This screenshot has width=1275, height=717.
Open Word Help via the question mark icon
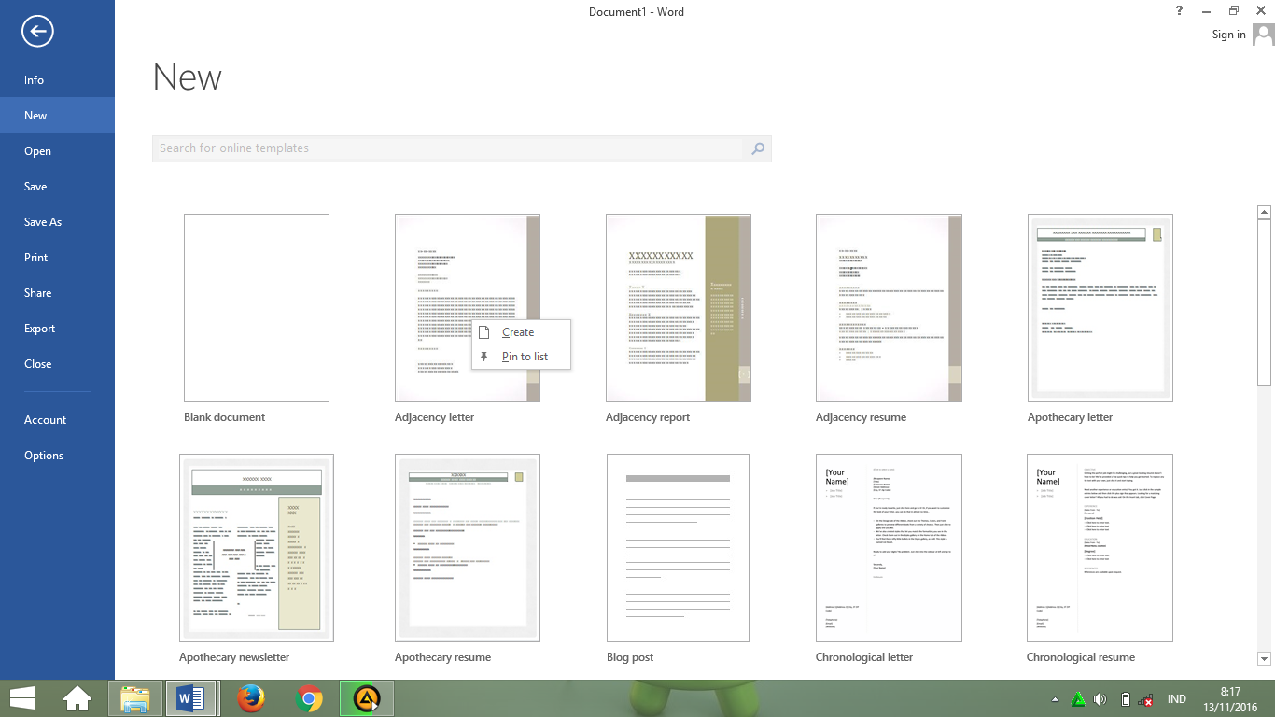point(1178,10)
